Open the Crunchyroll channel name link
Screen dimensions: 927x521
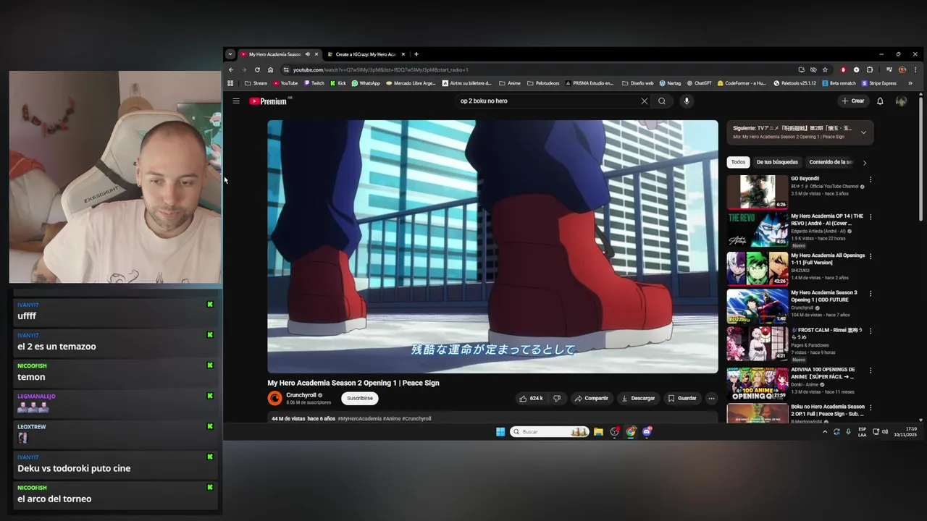tap(301, 395)
